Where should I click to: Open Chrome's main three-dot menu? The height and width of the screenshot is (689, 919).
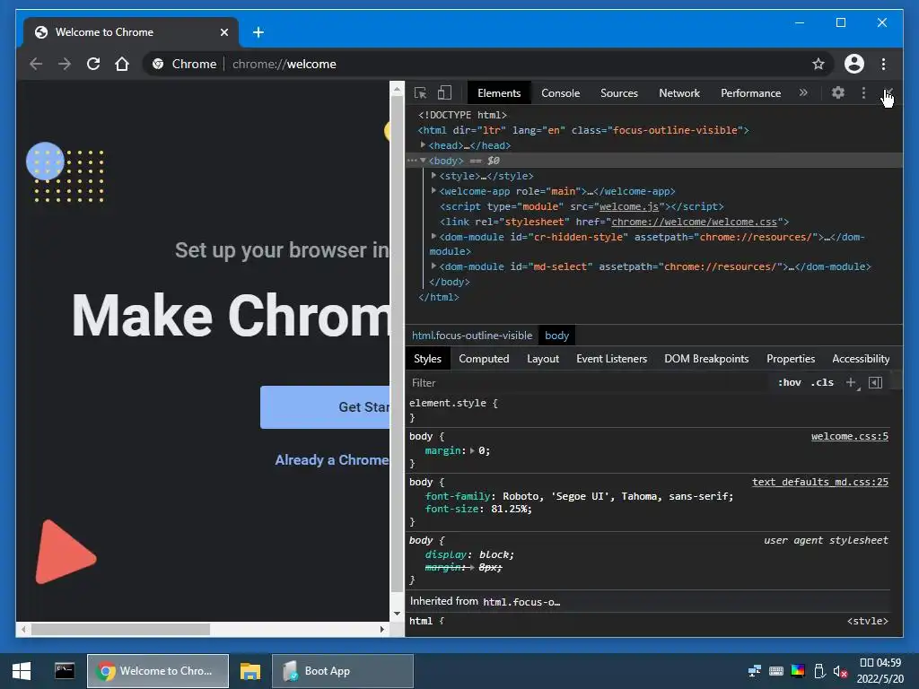point(883,64)
